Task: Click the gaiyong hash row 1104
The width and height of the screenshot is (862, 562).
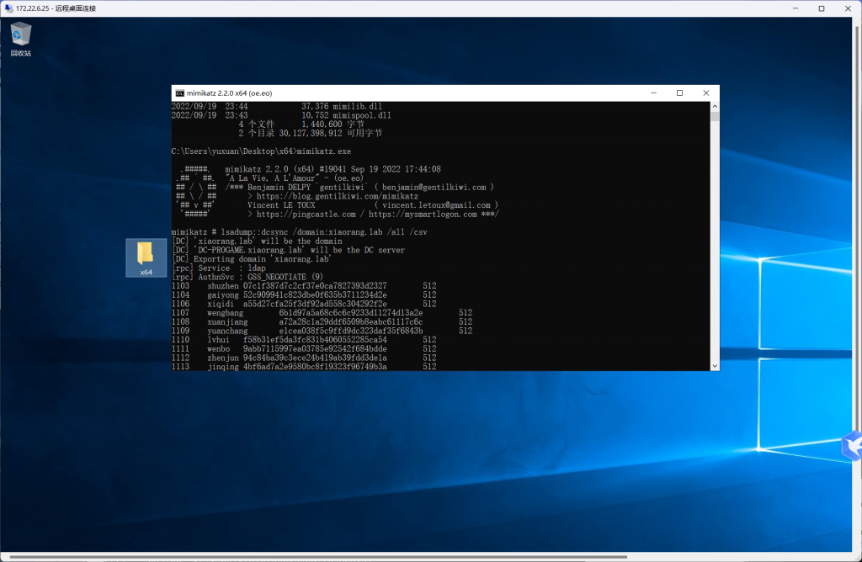Action: 304,295
